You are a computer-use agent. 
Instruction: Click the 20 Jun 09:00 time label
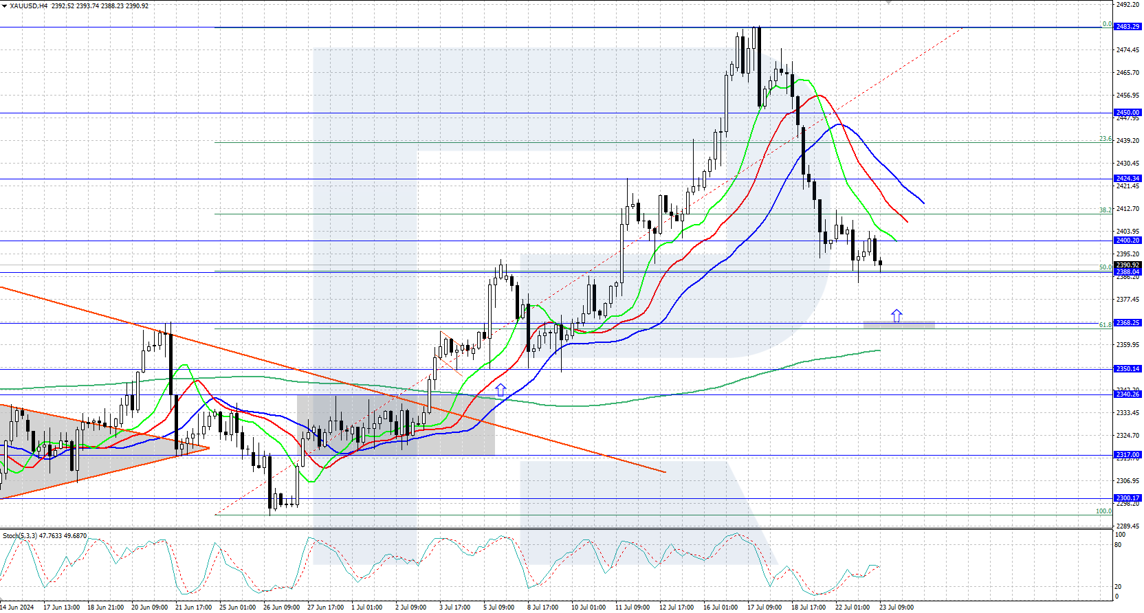tap(150, 608)
